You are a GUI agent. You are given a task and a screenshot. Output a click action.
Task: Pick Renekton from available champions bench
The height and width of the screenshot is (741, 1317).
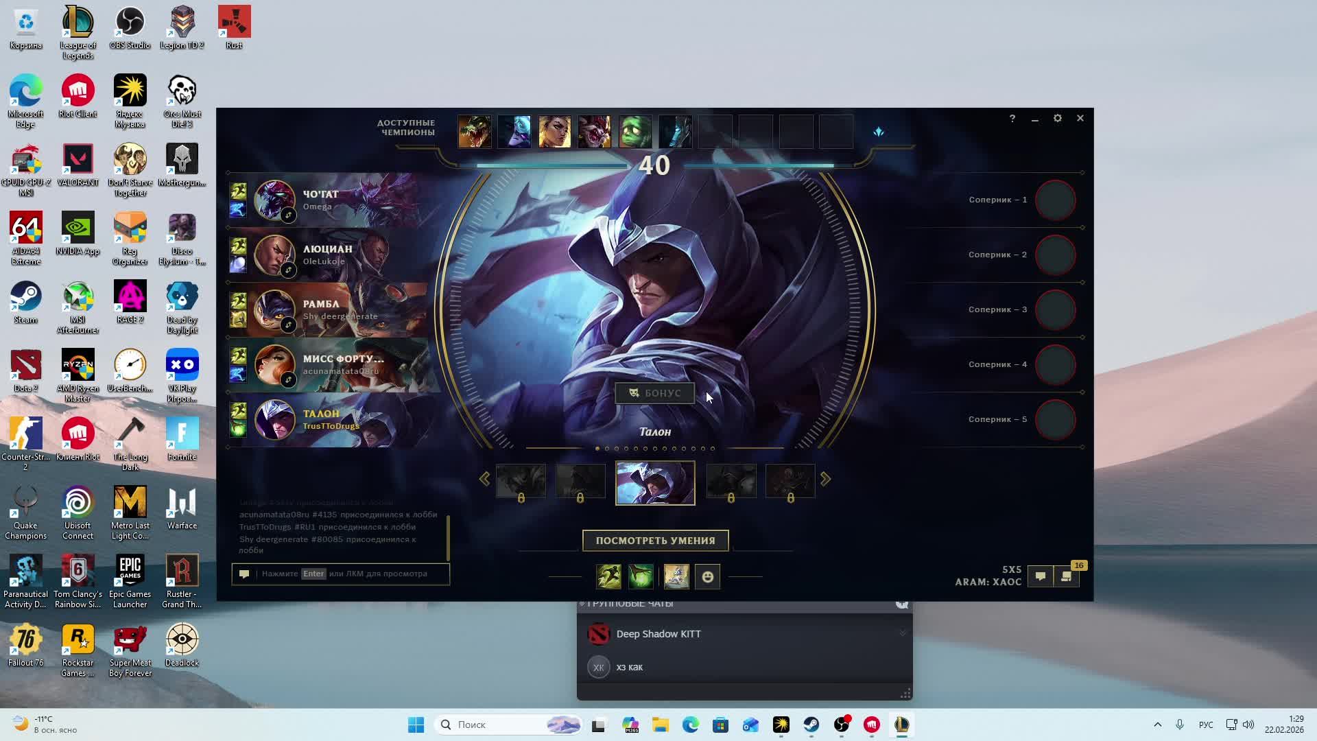click(475, 132)
